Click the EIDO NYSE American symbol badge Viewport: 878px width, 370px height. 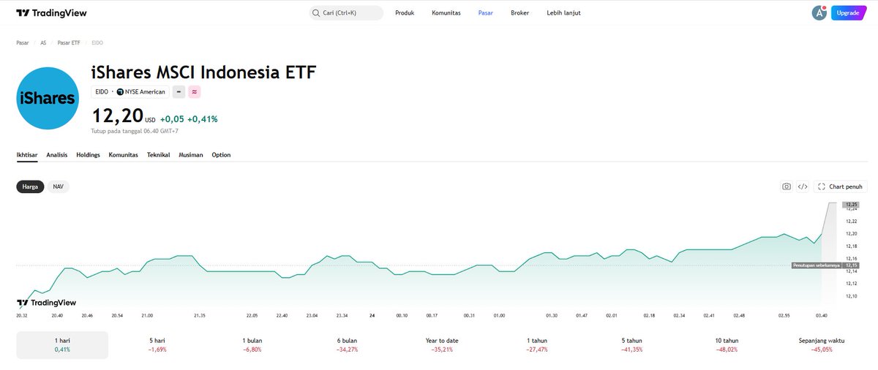pyautogui.click(x=130, y=91)
